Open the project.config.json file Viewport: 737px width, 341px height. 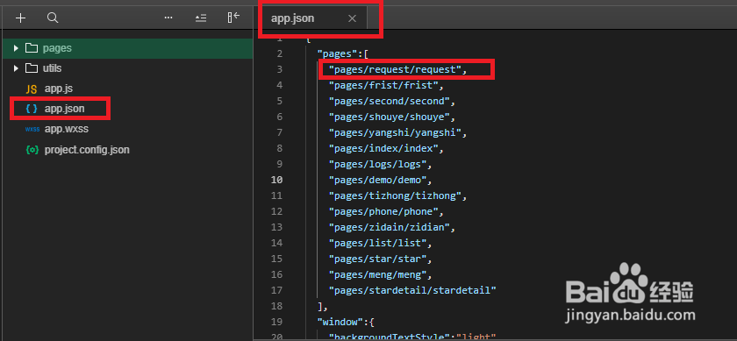point(87,150)
